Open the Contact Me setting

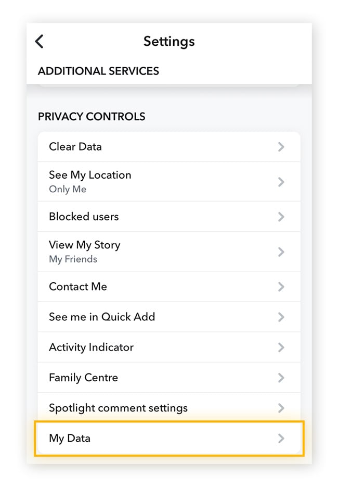pos(78,286)
